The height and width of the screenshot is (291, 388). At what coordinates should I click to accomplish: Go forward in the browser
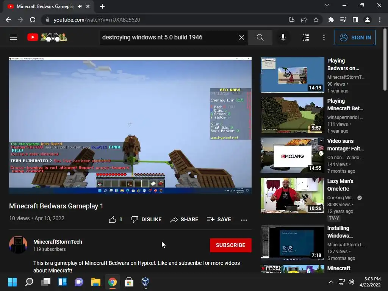pos(20,20)
